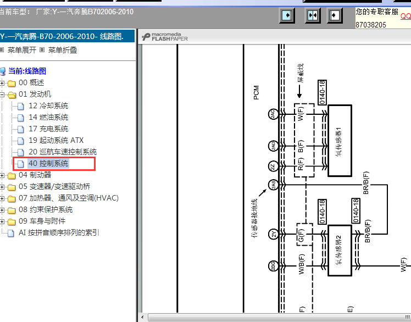The height and width of the screenshot is (322, 411).
Task: Click the left-arrow panel layout button
Action: coord(335,15)
